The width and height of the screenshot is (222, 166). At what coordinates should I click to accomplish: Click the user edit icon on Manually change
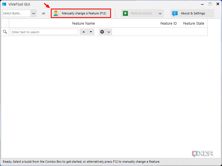click(x=56, y=13)
